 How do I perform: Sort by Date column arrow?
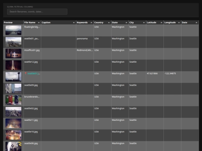point(196,23)
